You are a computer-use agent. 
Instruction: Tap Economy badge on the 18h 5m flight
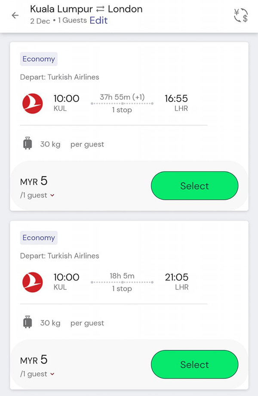[39, 238]
